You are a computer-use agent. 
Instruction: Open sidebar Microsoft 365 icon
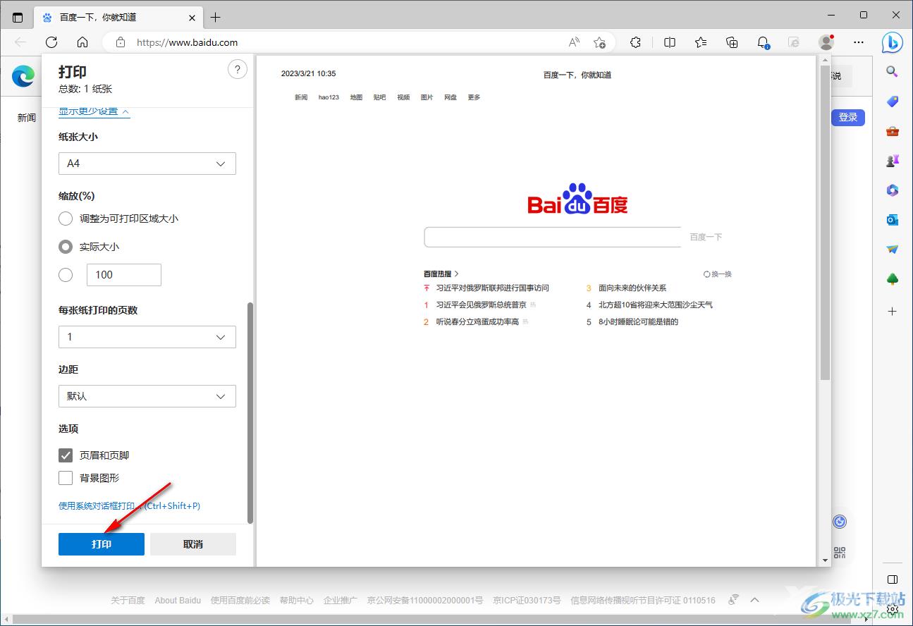point(892,190)
